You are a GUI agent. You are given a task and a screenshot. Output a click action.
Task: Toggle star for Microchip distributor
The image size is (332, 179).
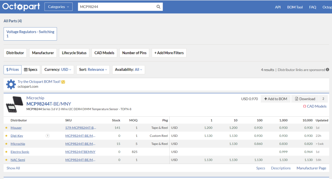click(x=6, y=144)
